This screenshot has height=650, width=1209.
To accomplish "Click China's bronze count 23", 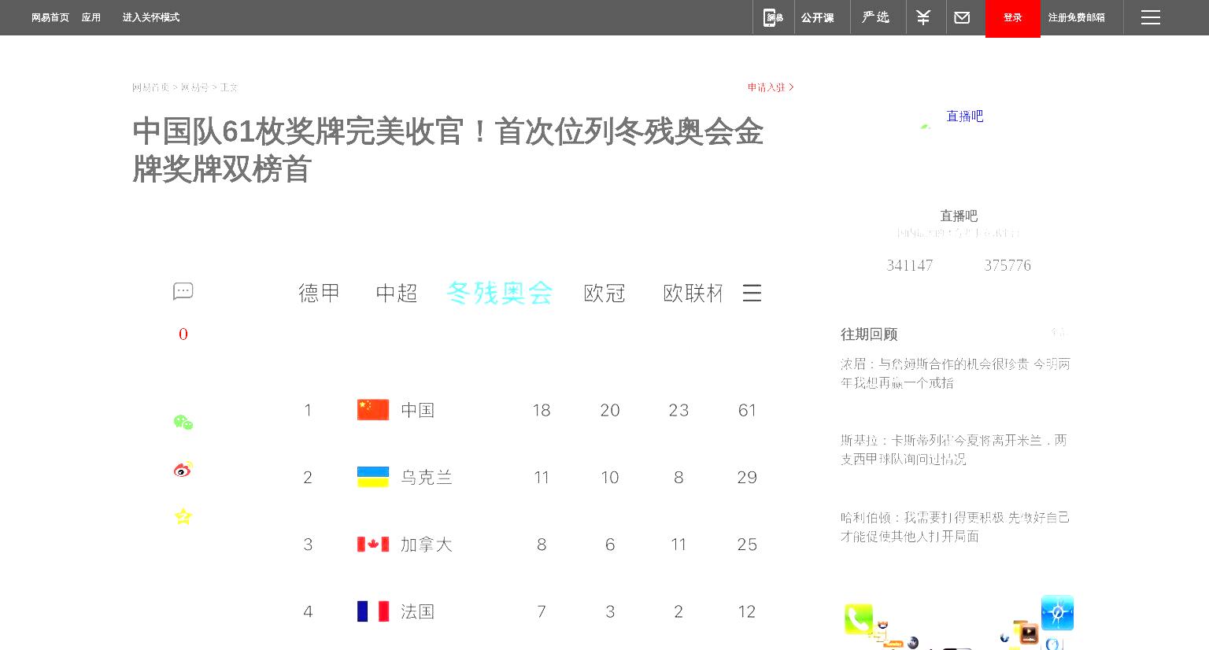I will click(678, 410).
